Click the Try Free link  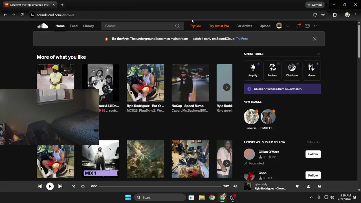(242, 39)
